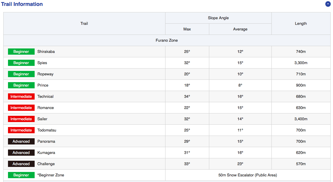333x182 pixels.
Task: Click the Advanced badge beside Panorama
Action: coord(21,142)
